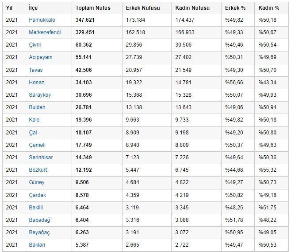
Task: Open the Tavas link
Action: click(x=36, y=70)
